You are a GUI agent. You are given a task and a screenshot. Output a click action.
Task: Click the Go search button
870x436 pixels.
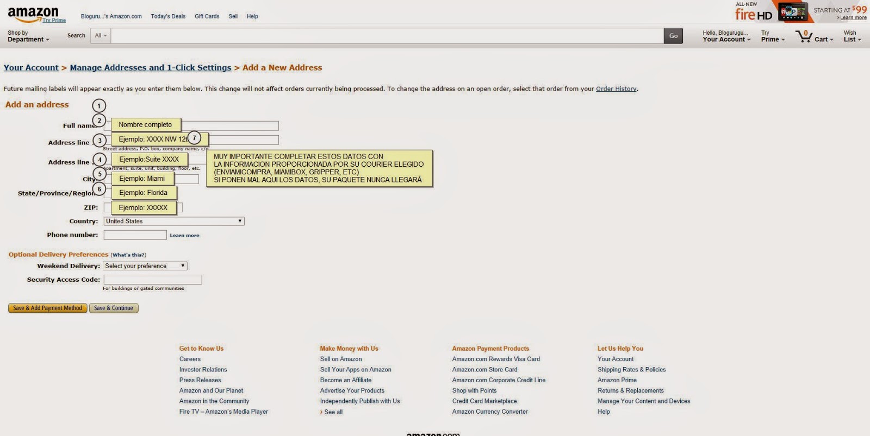coord(673,36)
